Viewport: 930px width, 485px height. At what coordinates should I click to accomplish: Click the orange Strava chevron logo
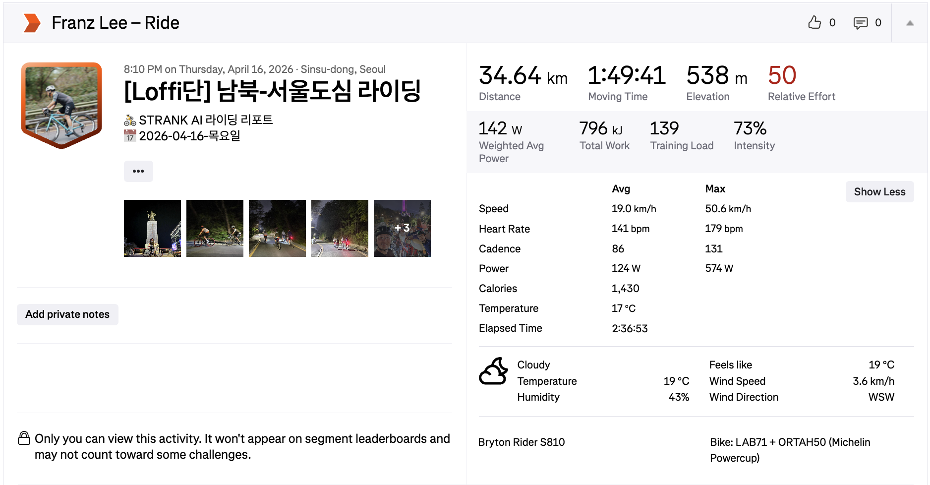coord(32,23)
